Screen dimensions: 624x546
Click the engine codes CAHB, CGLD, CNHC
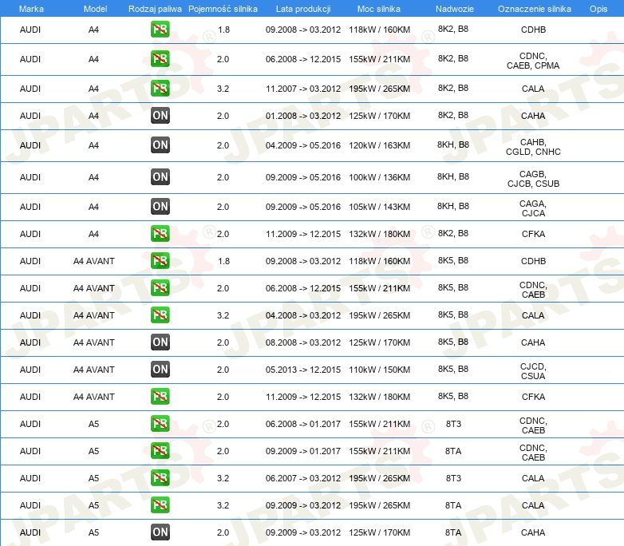[533, 147]
